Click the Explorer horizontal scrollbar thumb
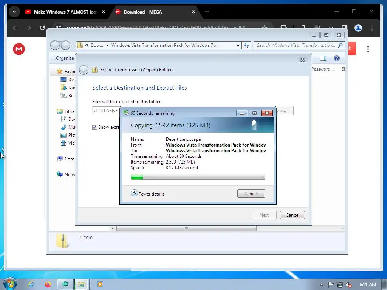387x290 pixels. click(186, 228)
